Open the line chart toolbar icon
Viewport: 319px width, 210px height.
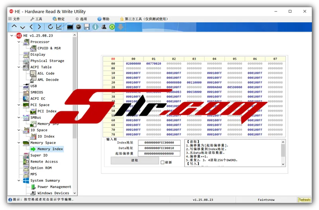(x=59, y=27)
